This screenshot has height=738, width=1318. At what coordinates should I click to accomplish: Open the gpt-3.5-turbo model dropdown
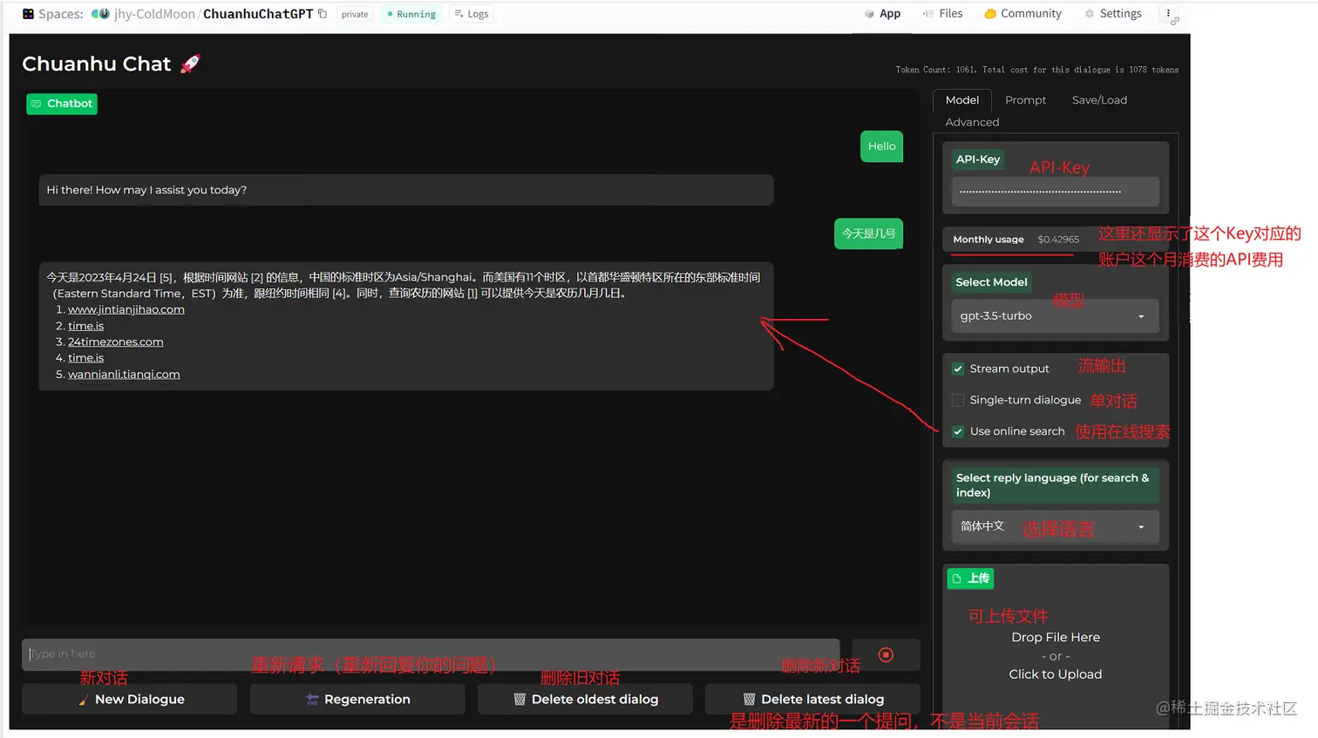point(1055,316)
